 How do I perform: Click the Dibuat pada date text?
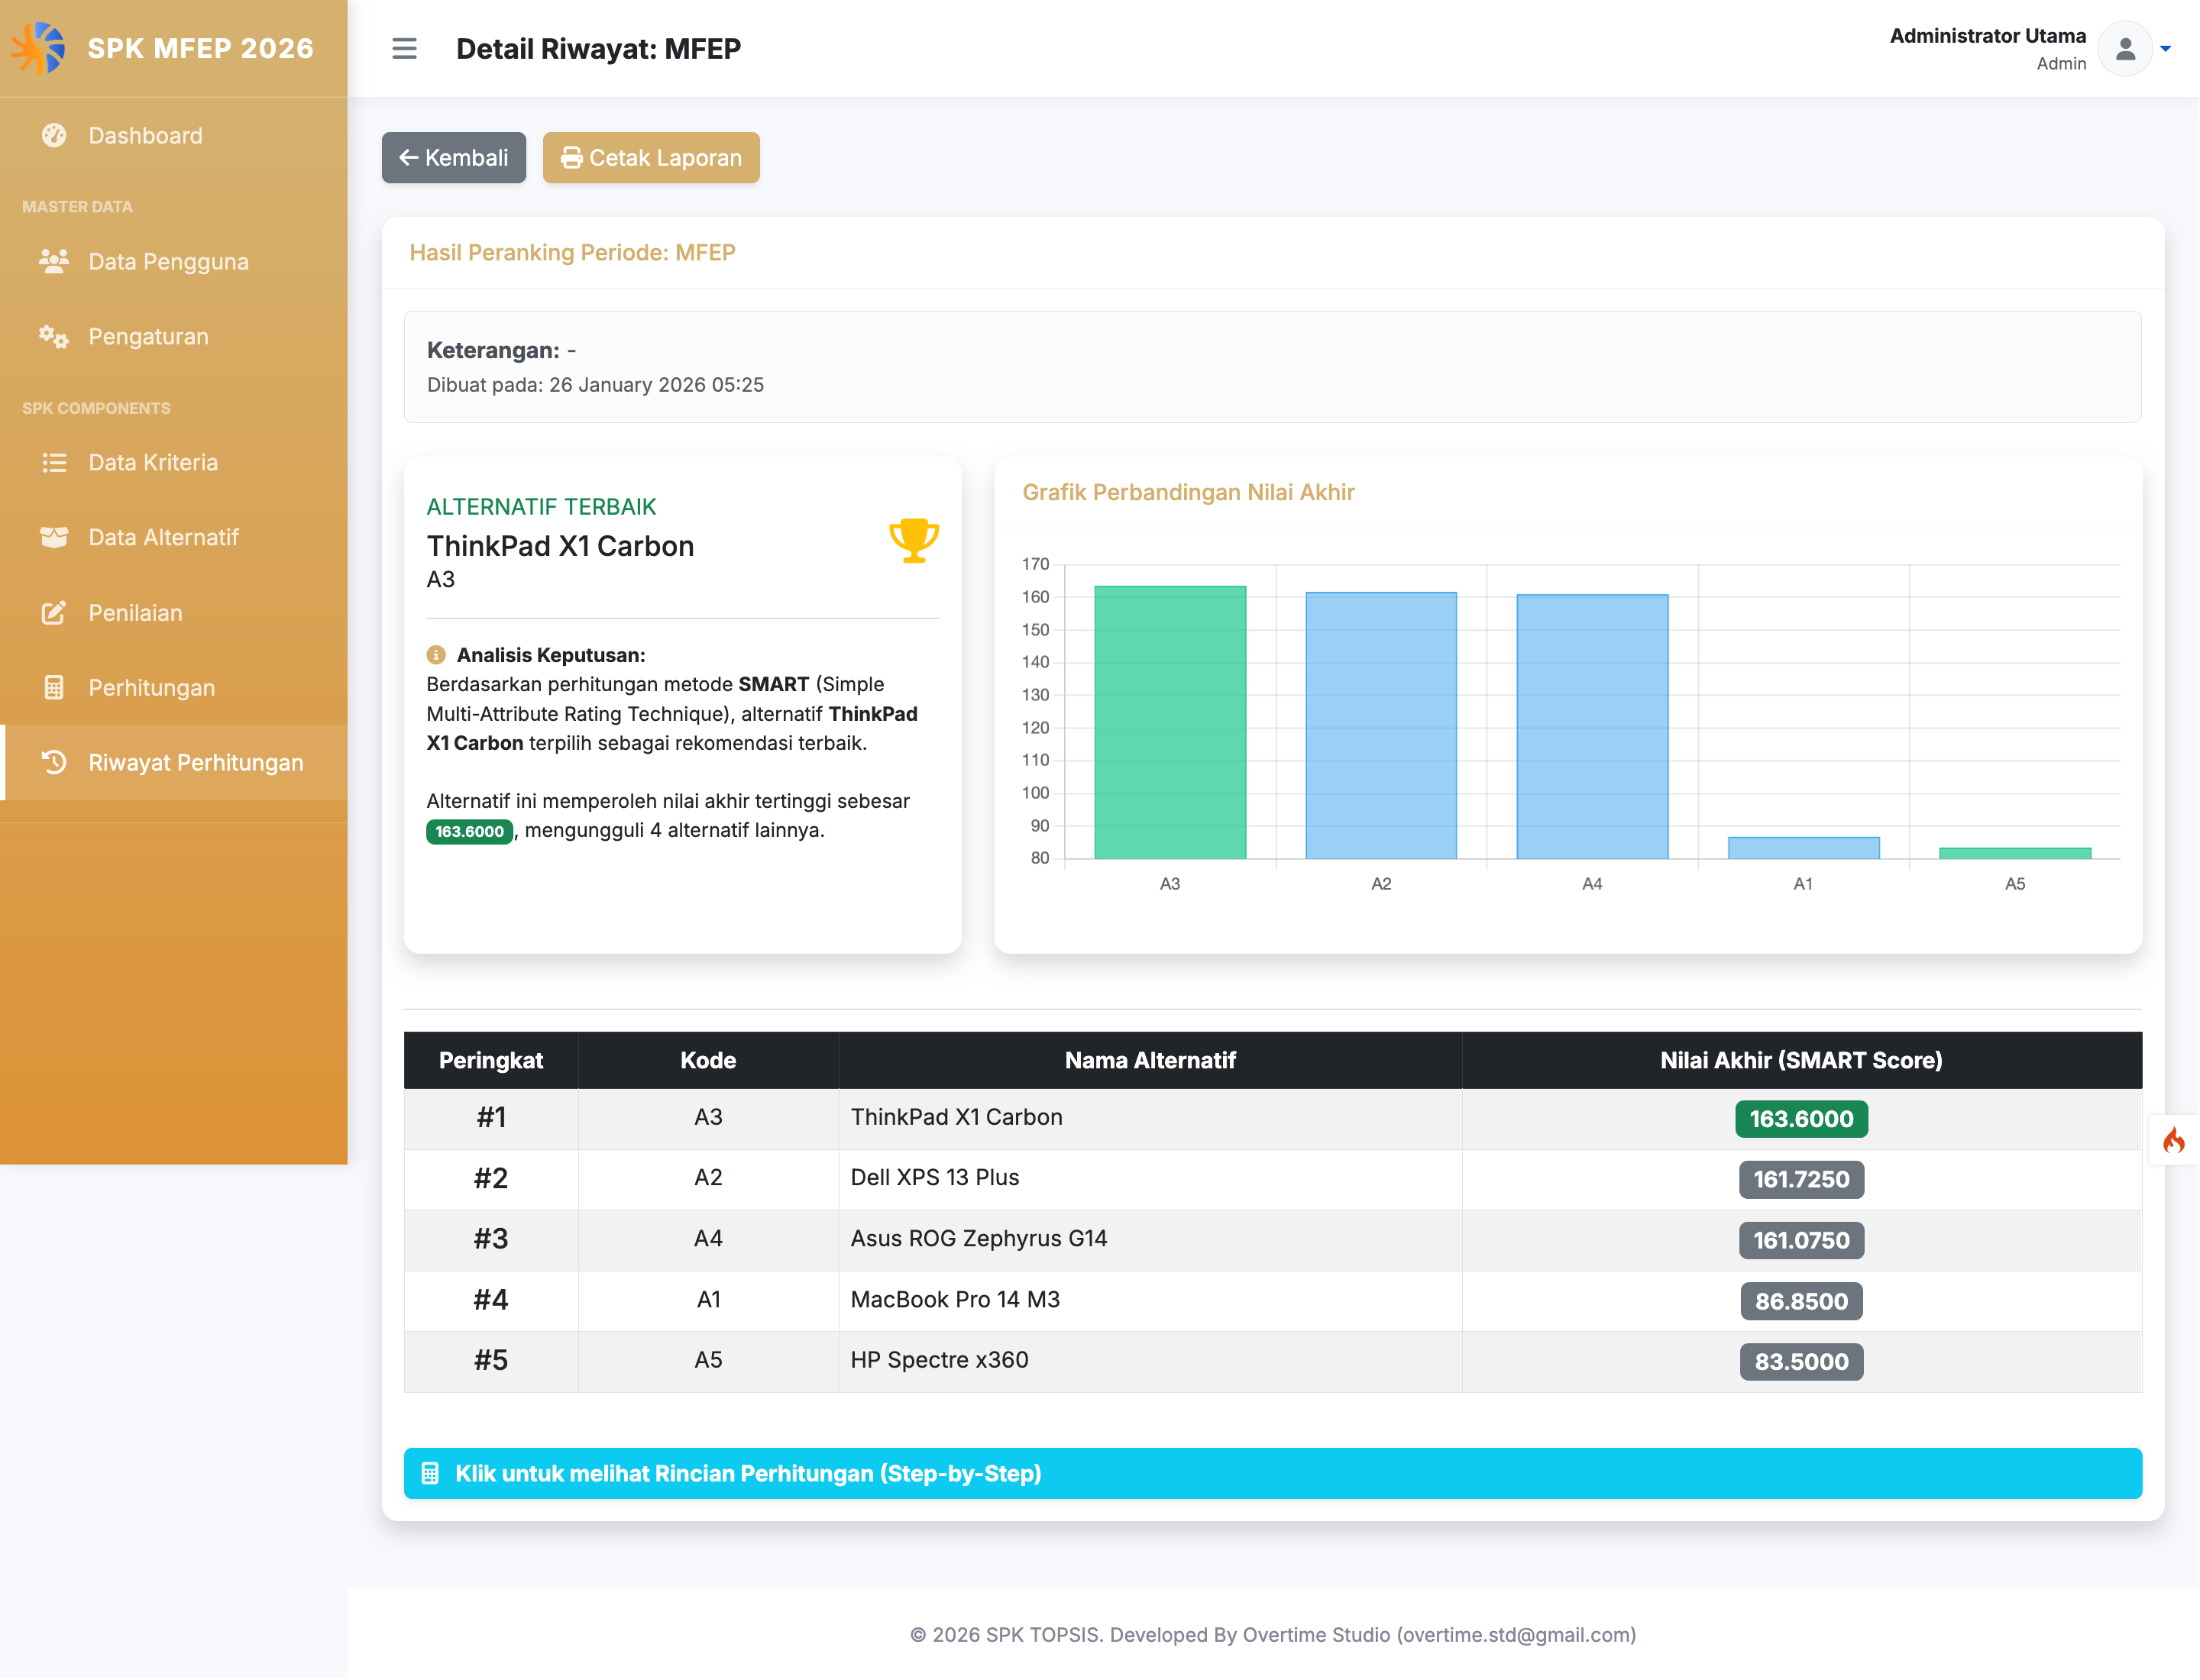595,385
